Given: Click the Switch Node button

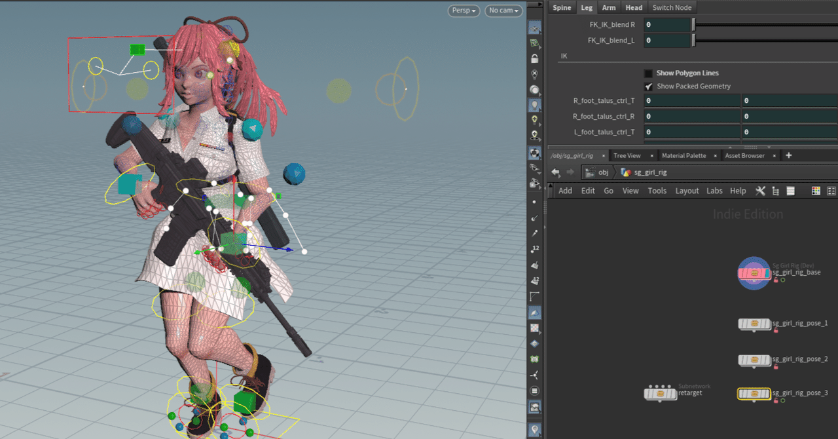Looking at the screenshot, I should coord(672,7).
